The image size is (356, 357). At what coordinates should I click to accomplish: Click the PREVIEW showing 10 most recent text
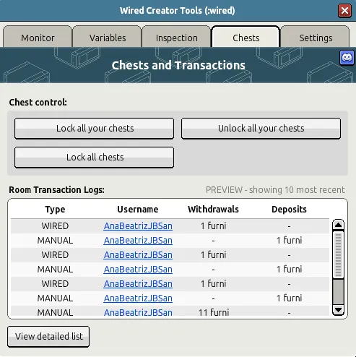(x=275, y=190)
